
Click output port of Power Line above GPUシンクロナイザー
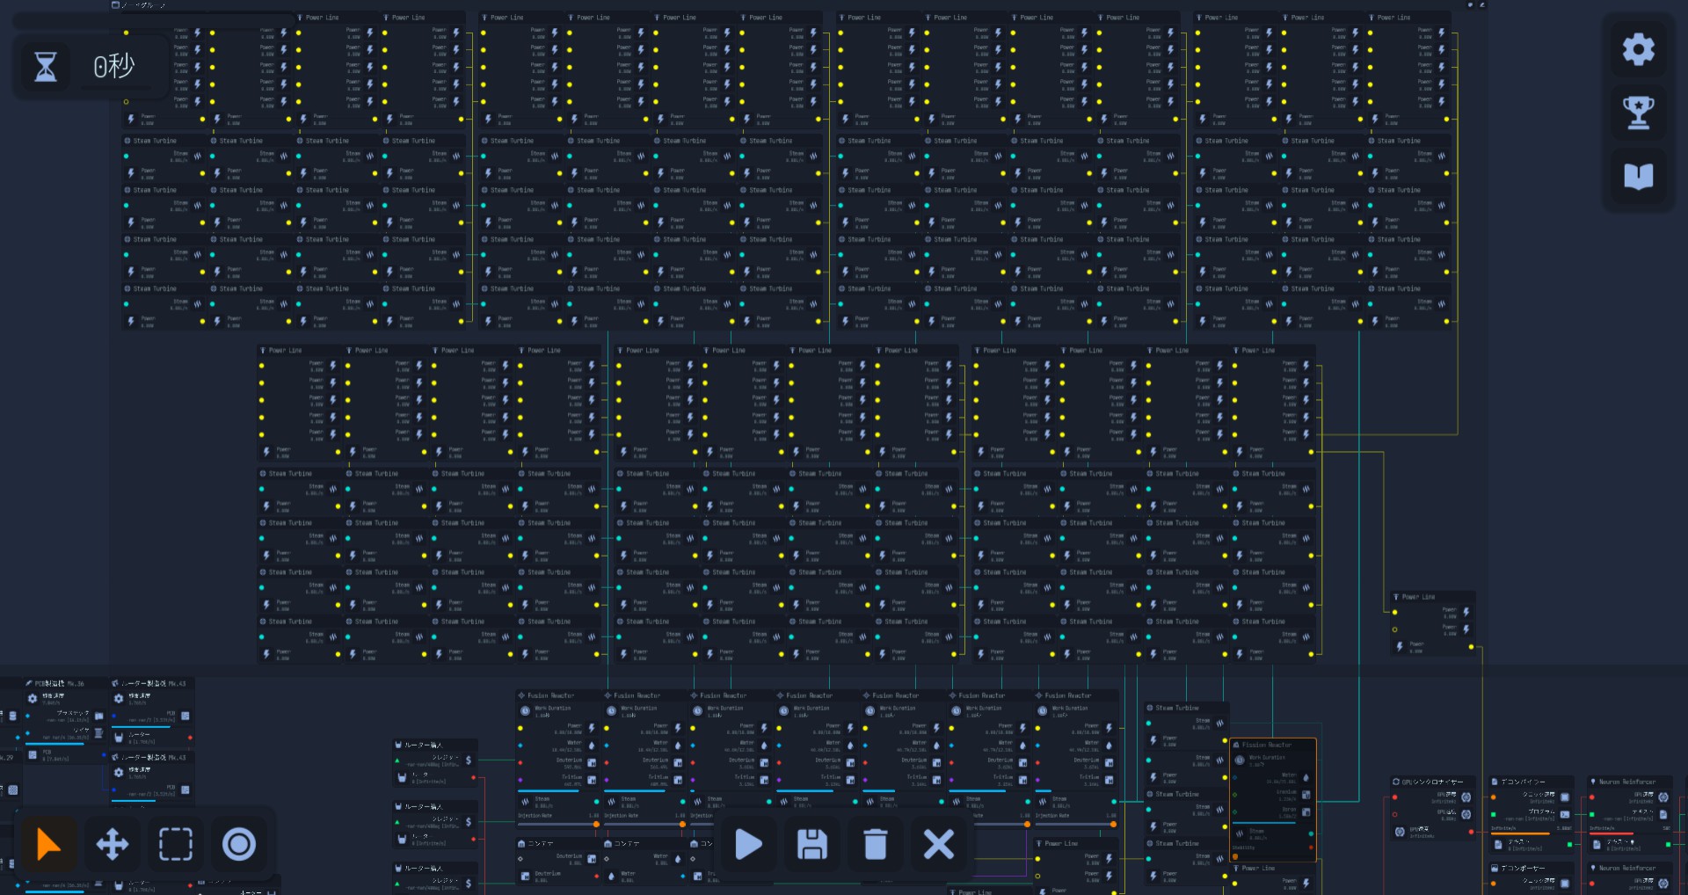1472,648
